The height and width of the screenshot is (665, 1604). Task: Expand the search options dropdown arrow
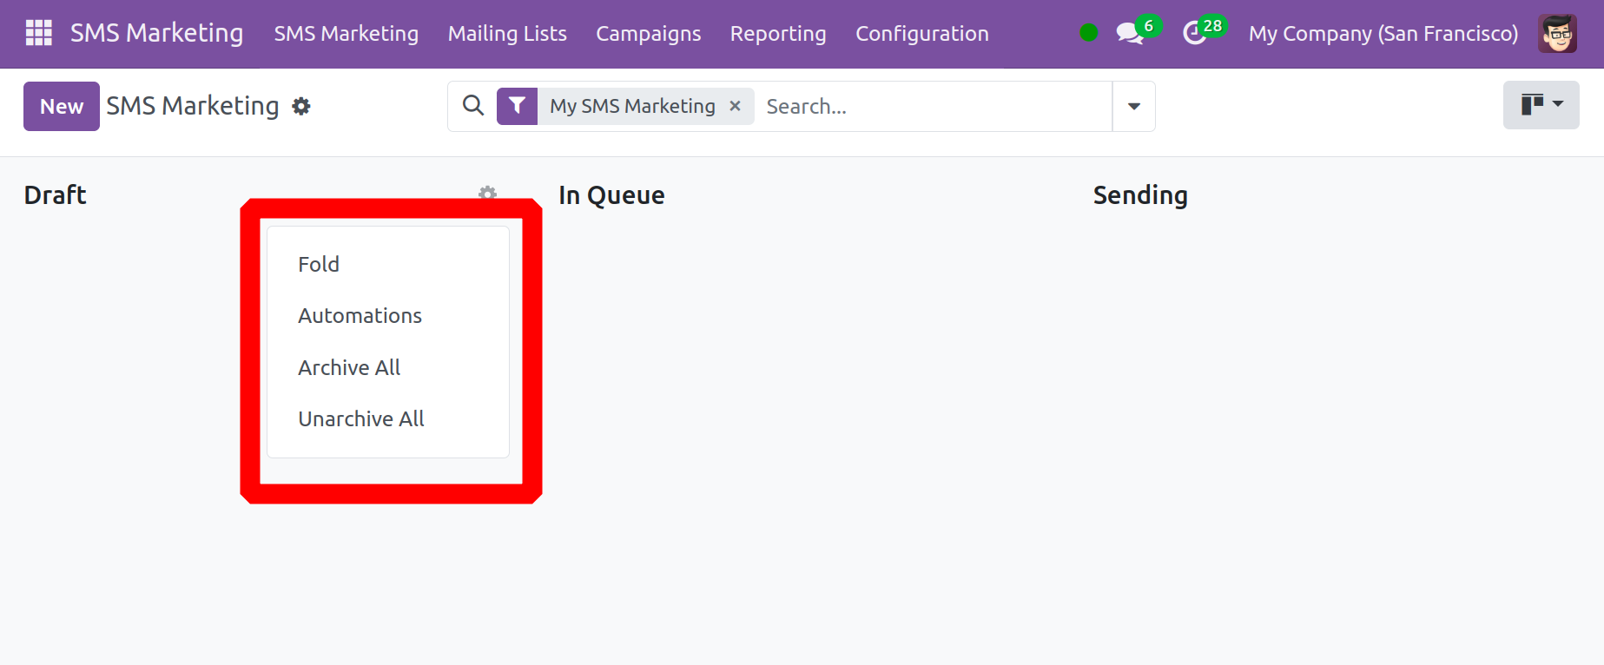tap(1133, 106)
